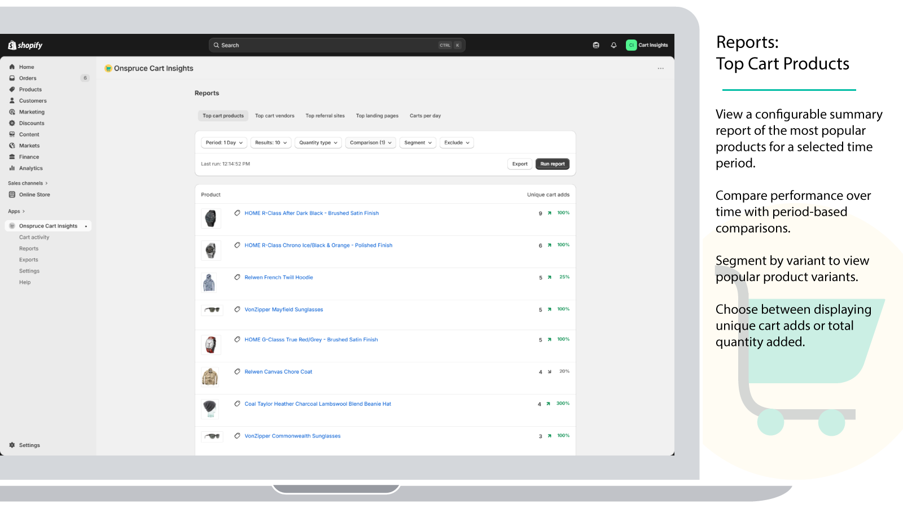Screen dimensions: 903x508
Task: Click the Relwen French Twill Hoodie thumbnail
Action: point(210,282)
